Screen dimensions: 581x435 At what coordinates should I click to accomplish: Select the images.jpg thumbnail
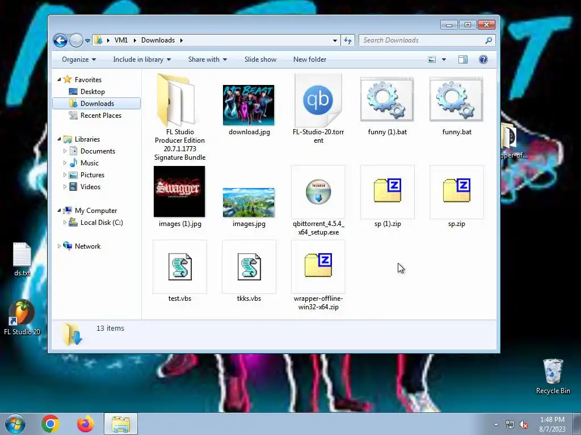pos(249,203)
